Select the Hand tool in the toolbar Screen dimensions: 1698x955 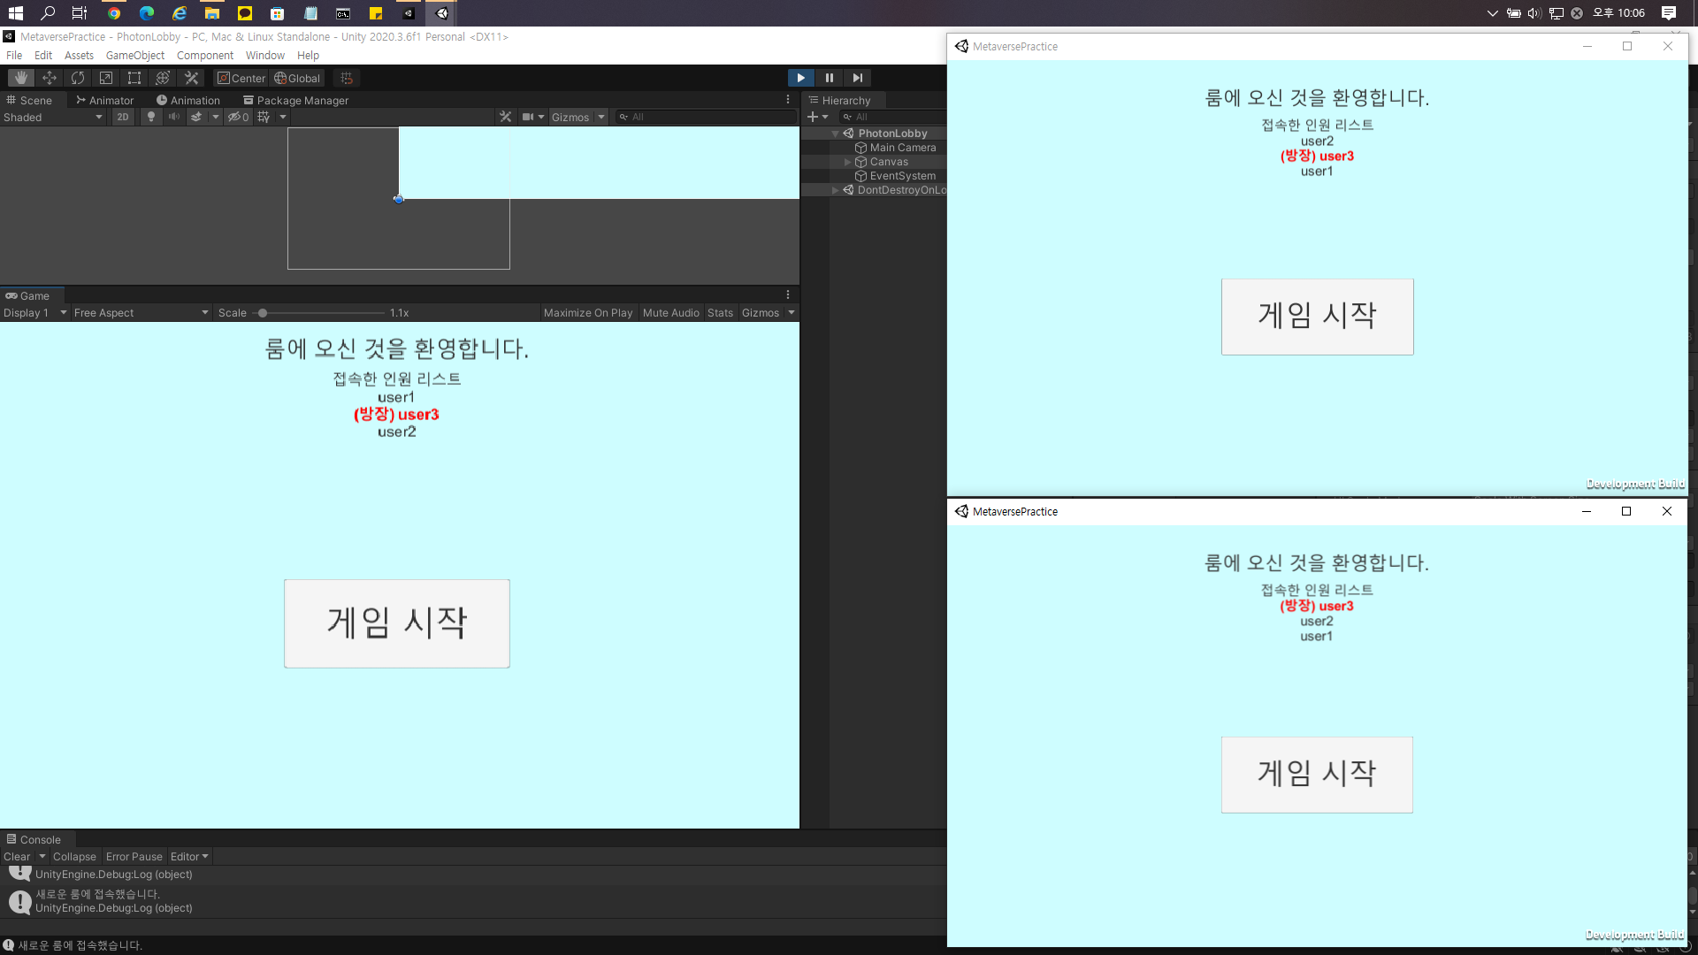pos(20,78)
